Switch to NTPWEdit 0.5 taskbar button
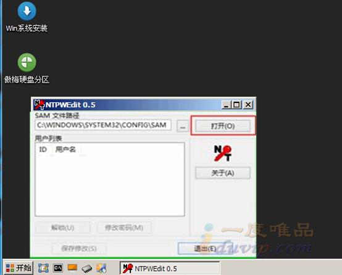Screen dimensions: 342x275 170,268
